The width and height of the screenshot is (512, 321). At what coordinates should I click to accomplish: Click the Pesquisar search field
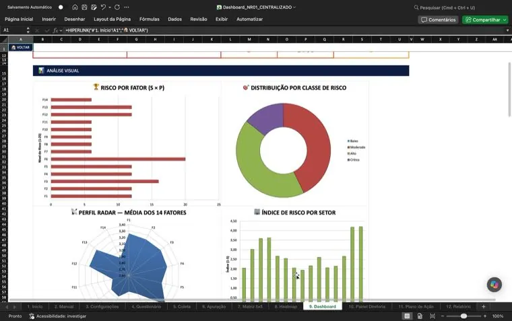[444, 7]
